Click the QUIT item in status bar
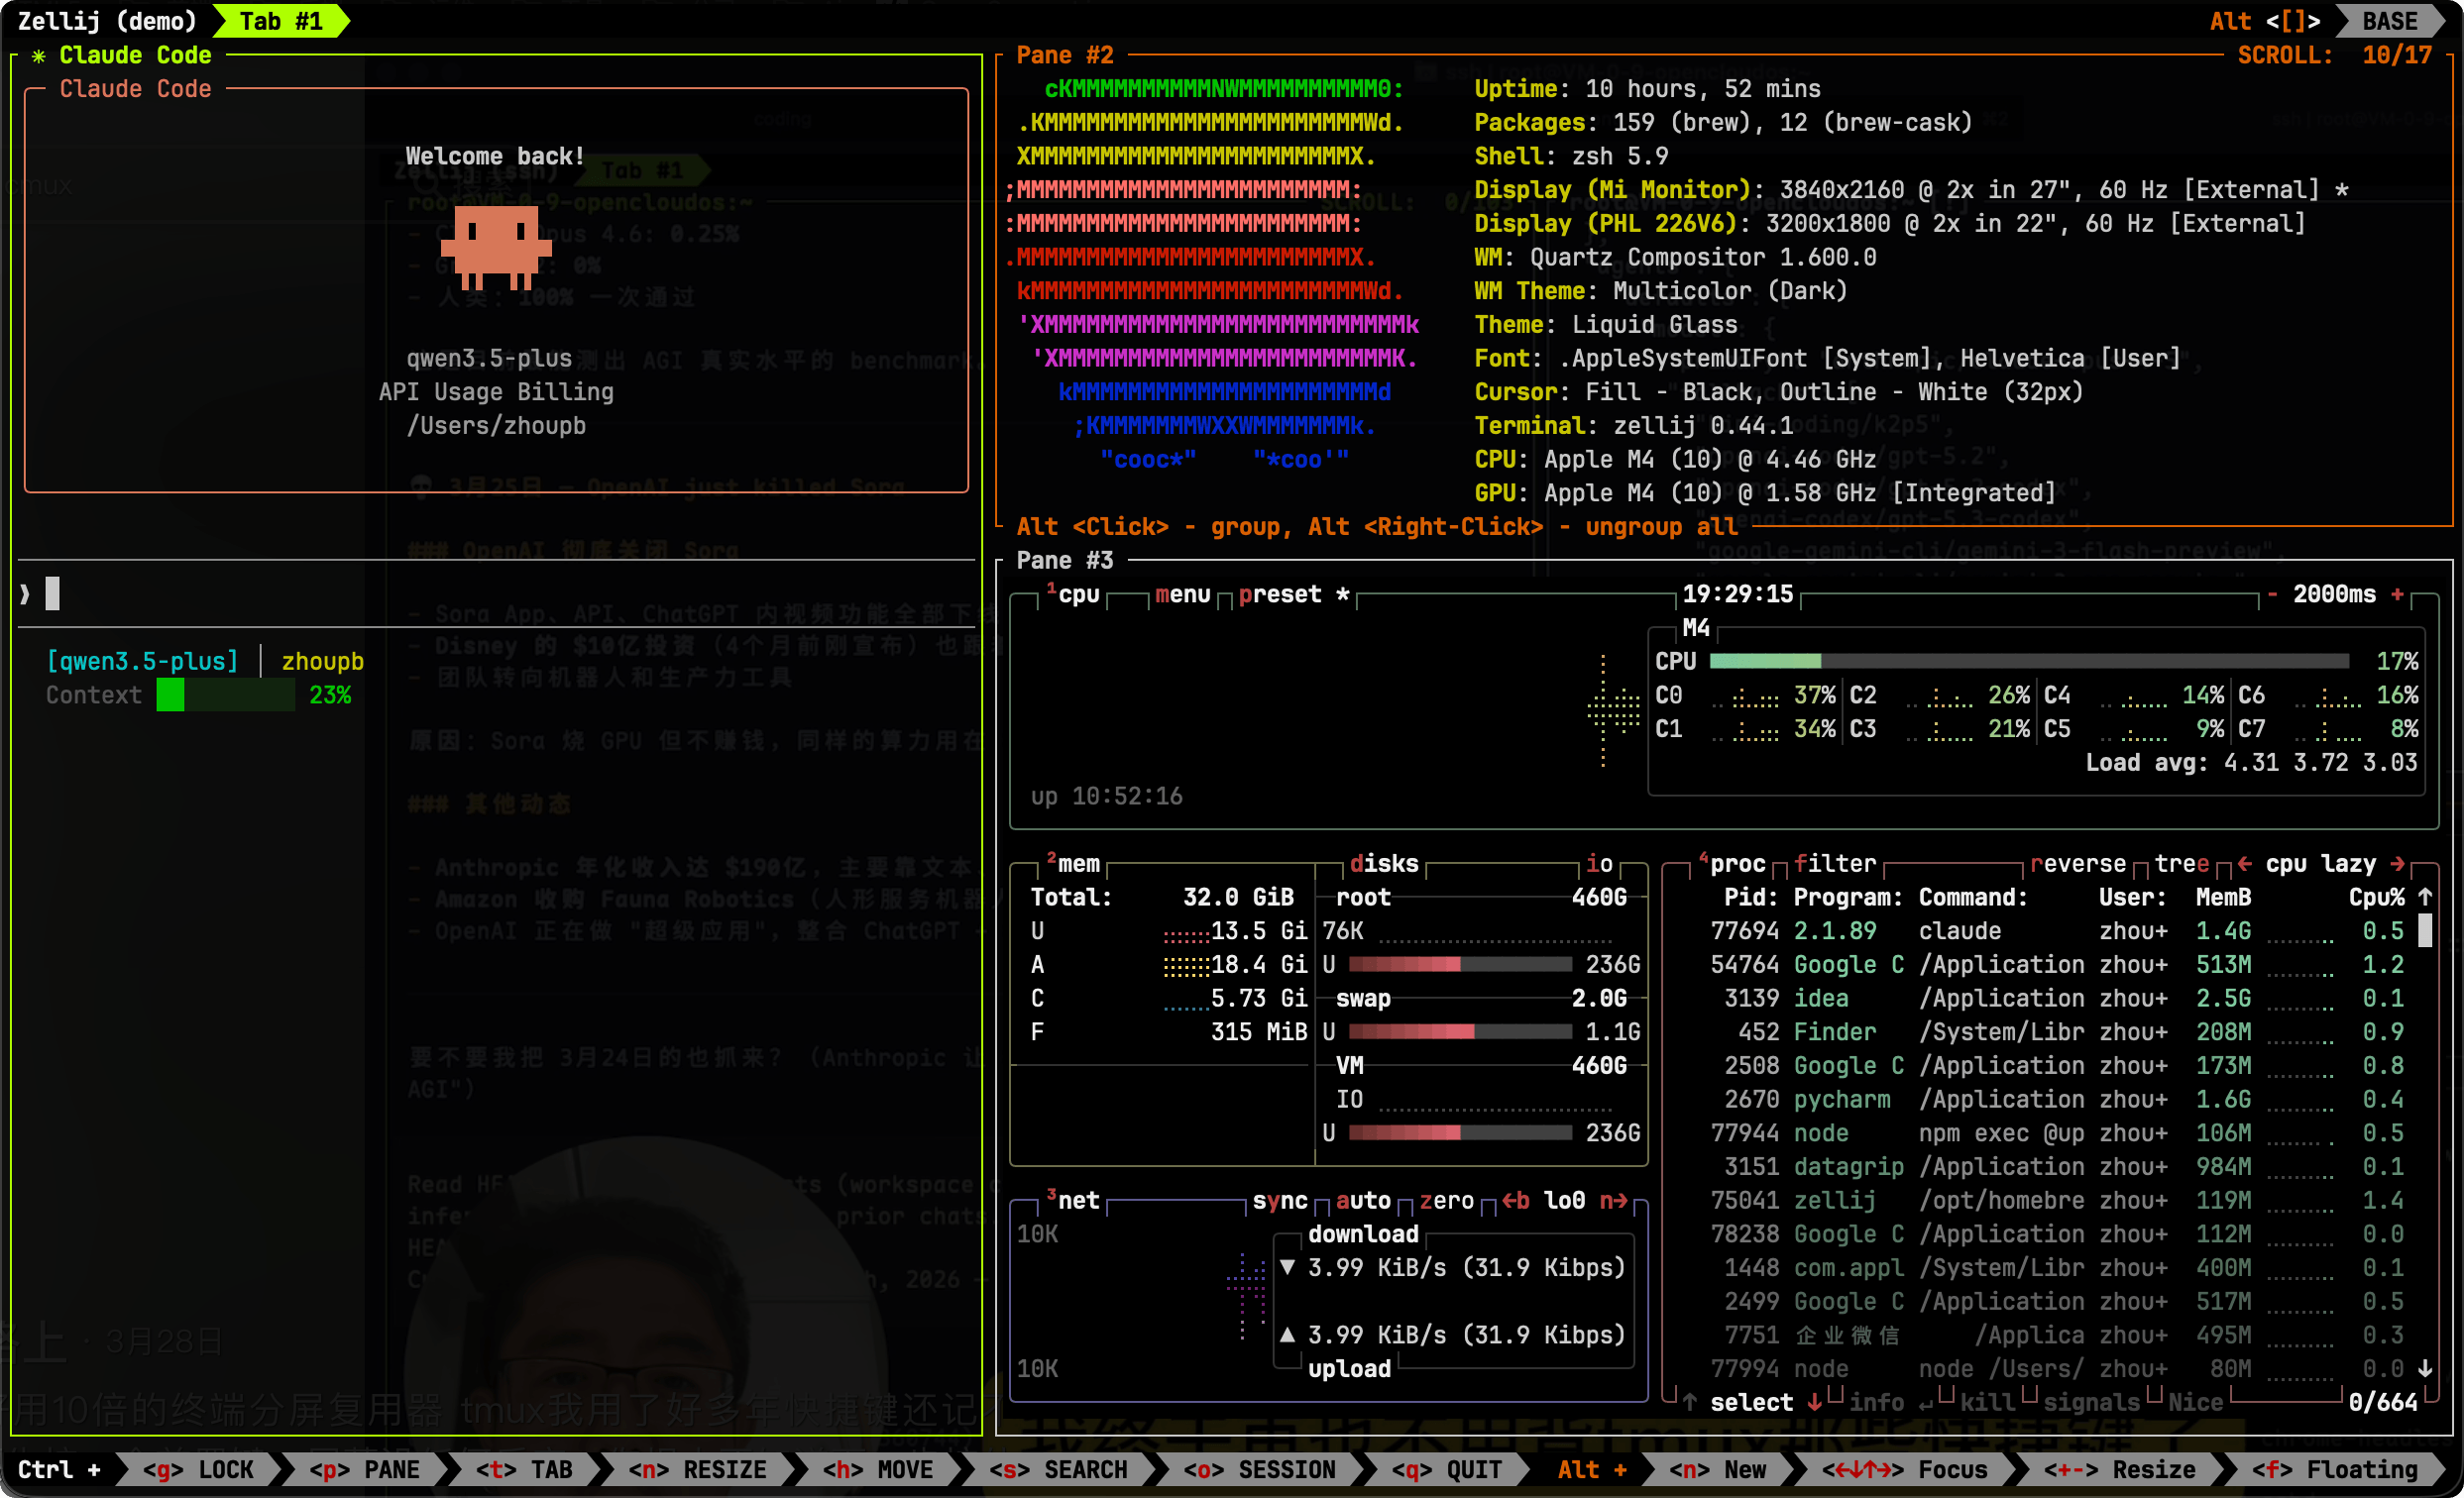 [1446, 1470]
